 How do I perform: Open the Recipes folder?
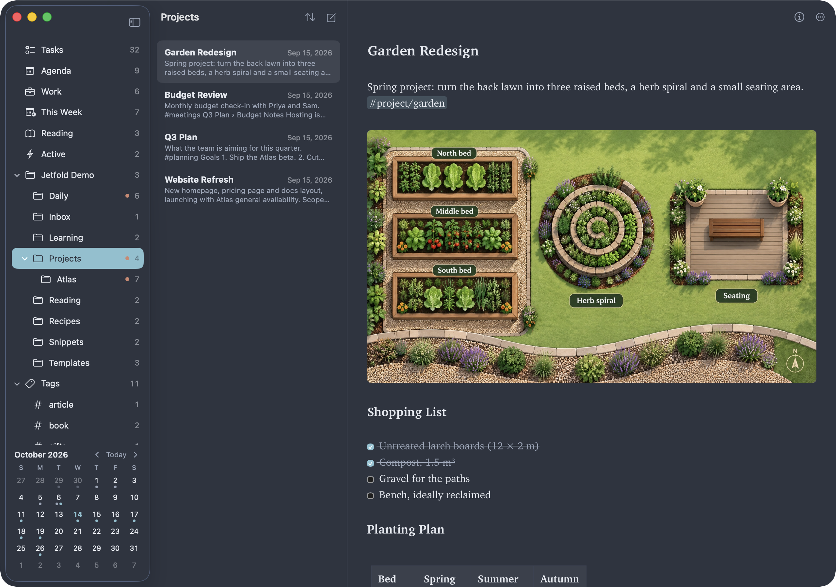tap(77, 321)
